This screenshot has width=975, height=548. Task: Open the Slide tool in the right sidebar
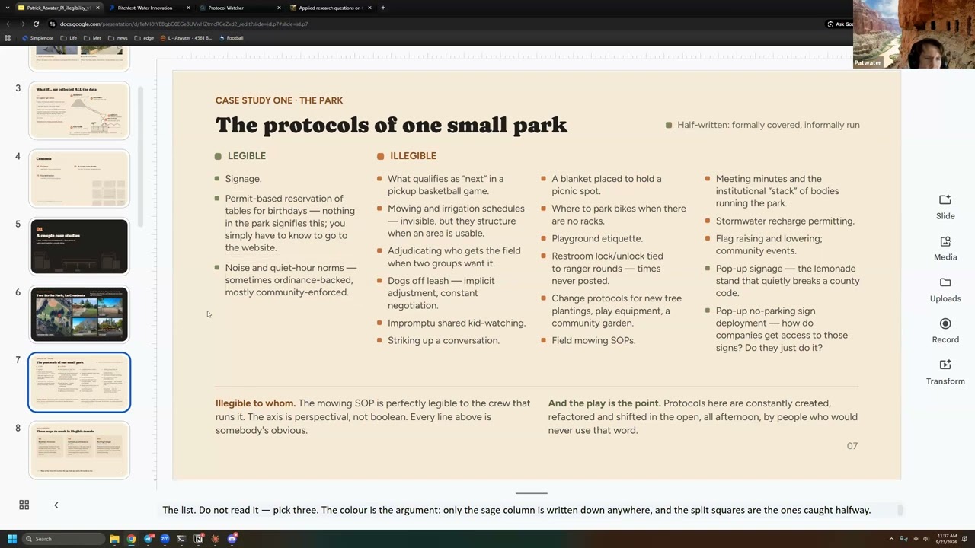[945, 206]
